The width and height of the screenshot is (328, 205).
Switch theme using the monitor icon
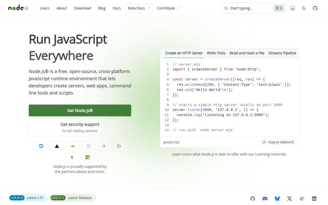293,8
